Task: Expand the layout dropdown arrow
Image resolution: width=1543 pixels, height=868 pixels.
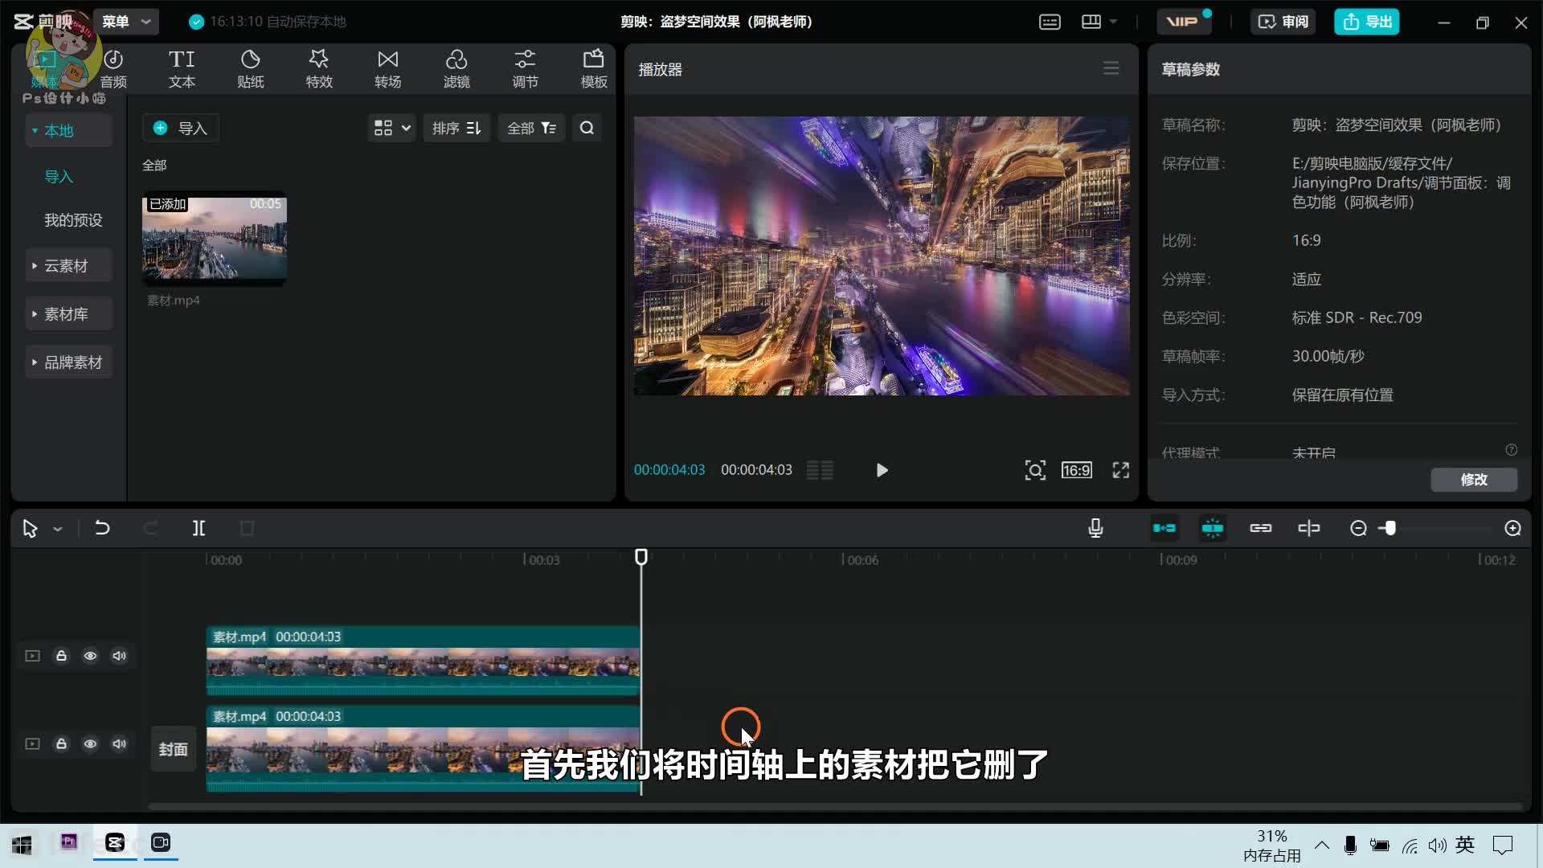Action: tap(1113, 22)
